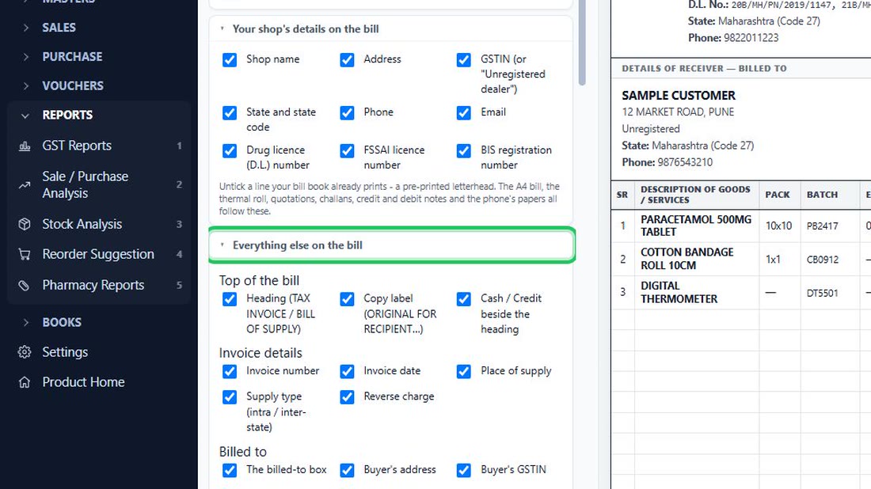Expand the PURCHASE menu chevron
The height and width of the screenshot is (489, 871).
tap(25, 57)
